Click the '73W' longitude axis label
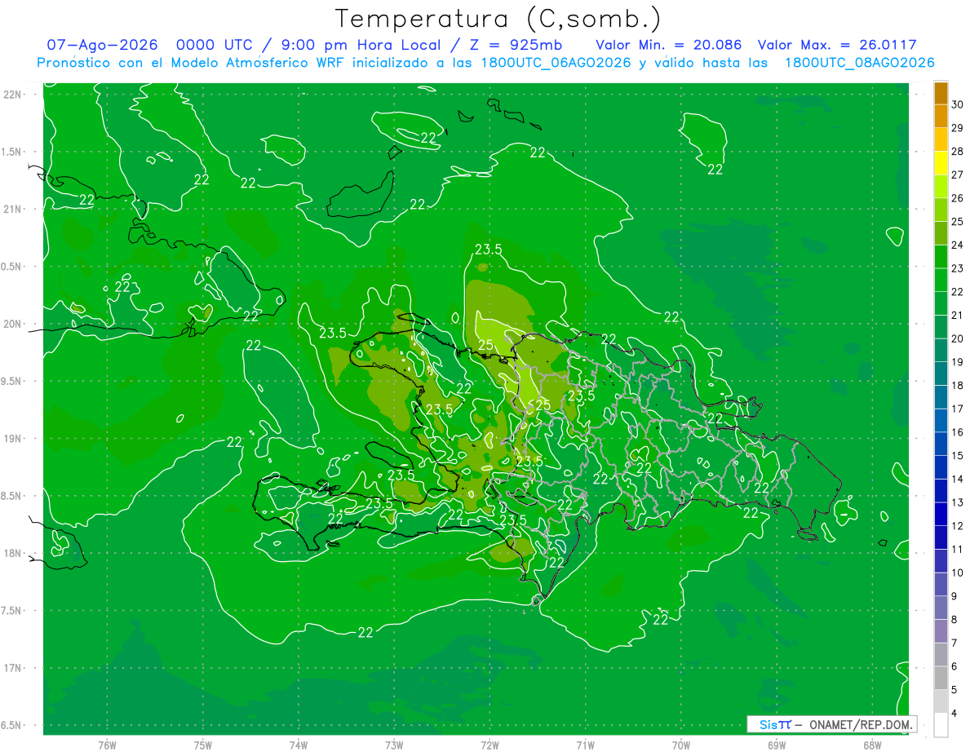The width and height of the screenshot is (979, 756). pyautogui.click(x=394, y=745)
